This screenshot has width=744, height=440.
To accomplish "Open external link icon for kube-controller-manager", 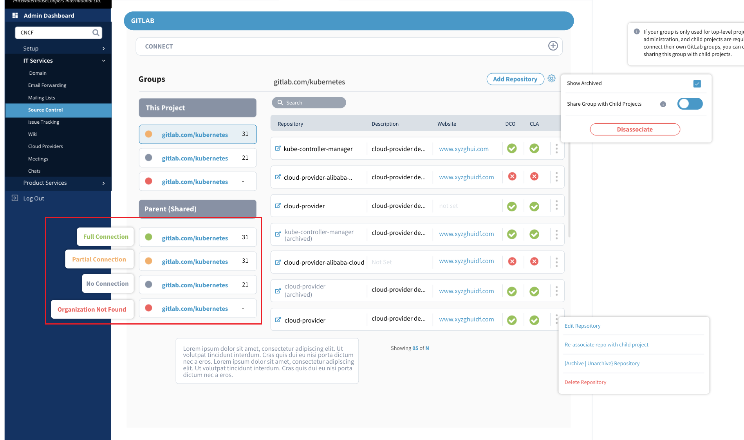I will [x=278, y=148].
